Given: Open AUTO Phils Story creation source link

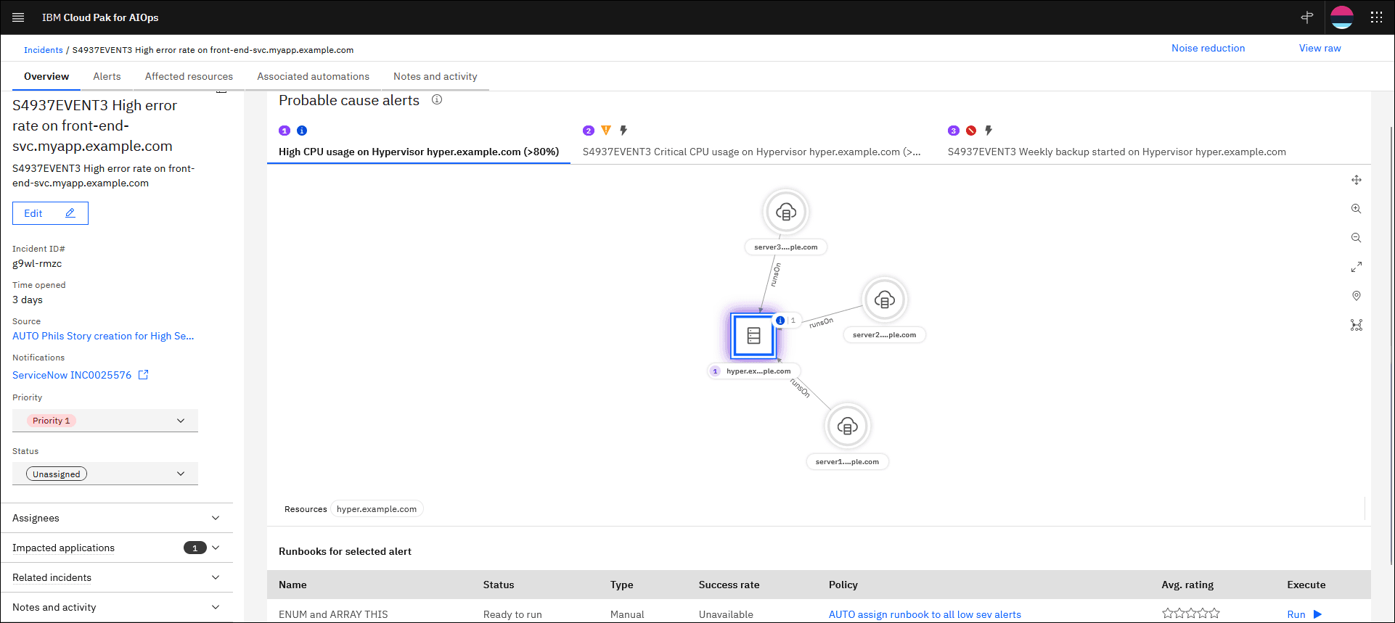Looking at the screenshot, I should (103, 336).
